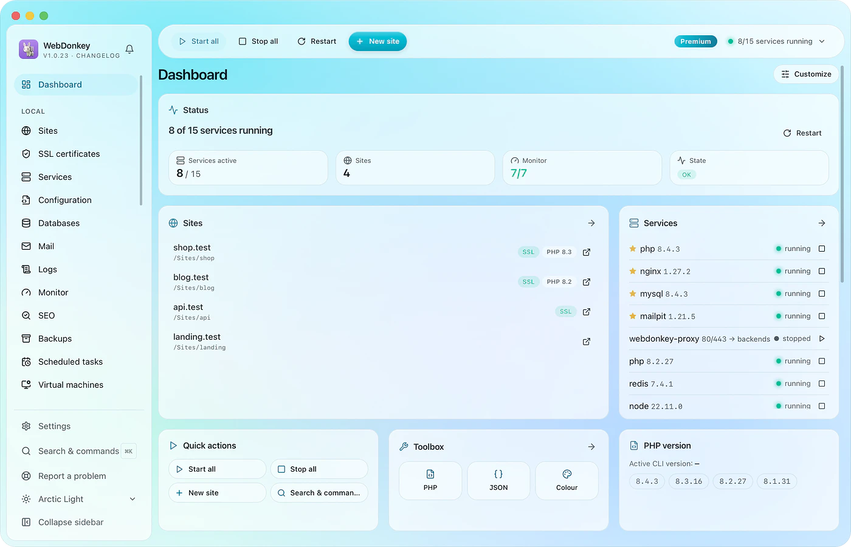Open the Arctic Light theme dropdown
This screenshot has width=851, height=547.
(78, 499)
